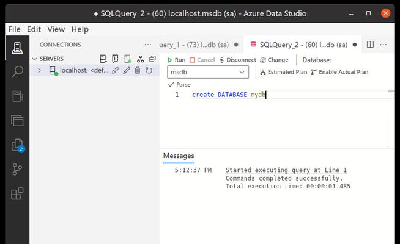This screenshot has width=400, height=244.
Task: Open the Search view in activity bar
Action: click(17, 72)
